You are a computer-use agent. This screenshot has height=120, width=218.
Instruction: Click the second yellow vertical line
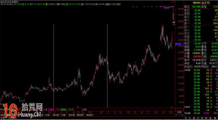click(107, 66)
